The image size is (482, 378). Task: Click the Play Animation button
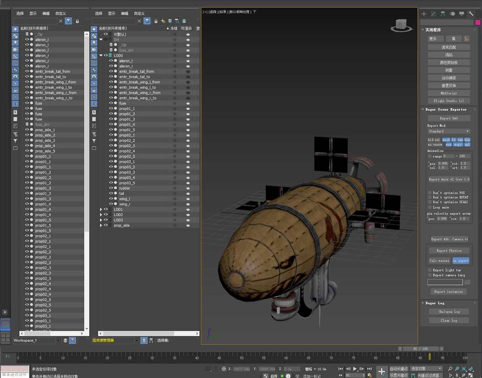[x=355, y=369]
